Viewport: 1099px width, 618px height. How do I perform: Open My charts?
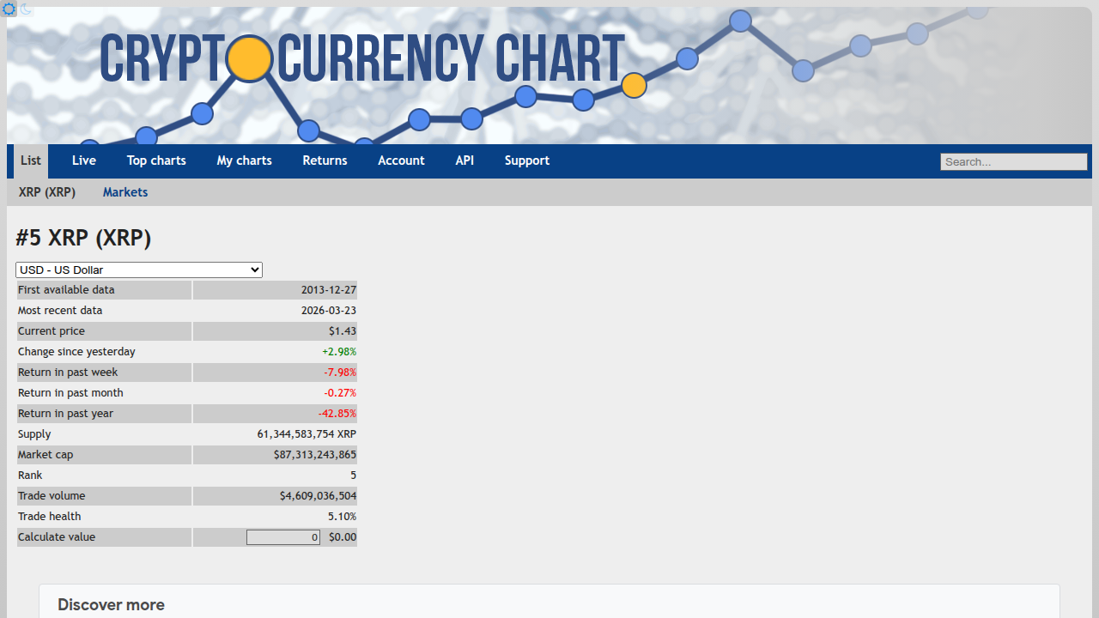point(244,161)
